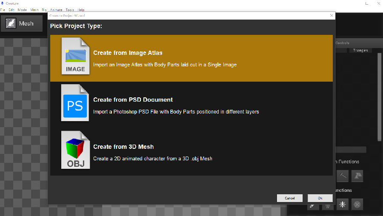This screenshot has height=216, width=383.
Task: Open the Rig menu
Action: point(44,10)
